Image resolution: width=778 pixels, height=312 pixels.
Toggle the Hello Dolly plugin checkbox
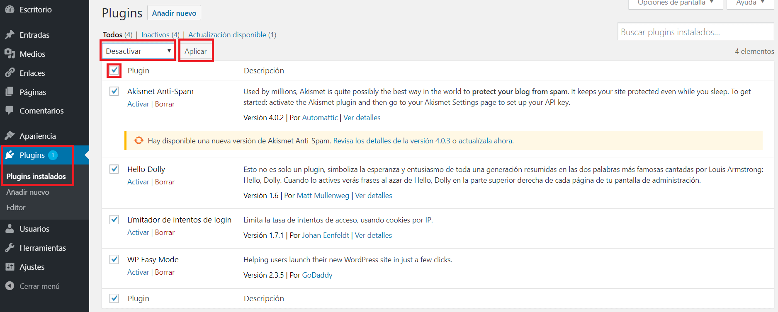click(x=114, y=169)
